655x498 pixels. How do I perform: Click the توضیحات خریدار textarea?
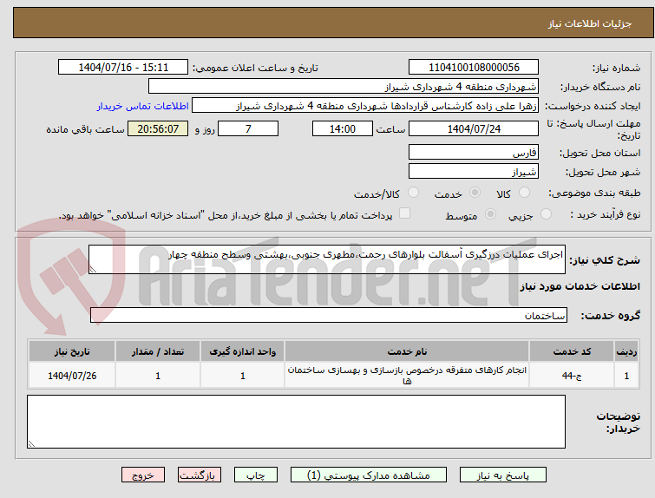point(296,422)
